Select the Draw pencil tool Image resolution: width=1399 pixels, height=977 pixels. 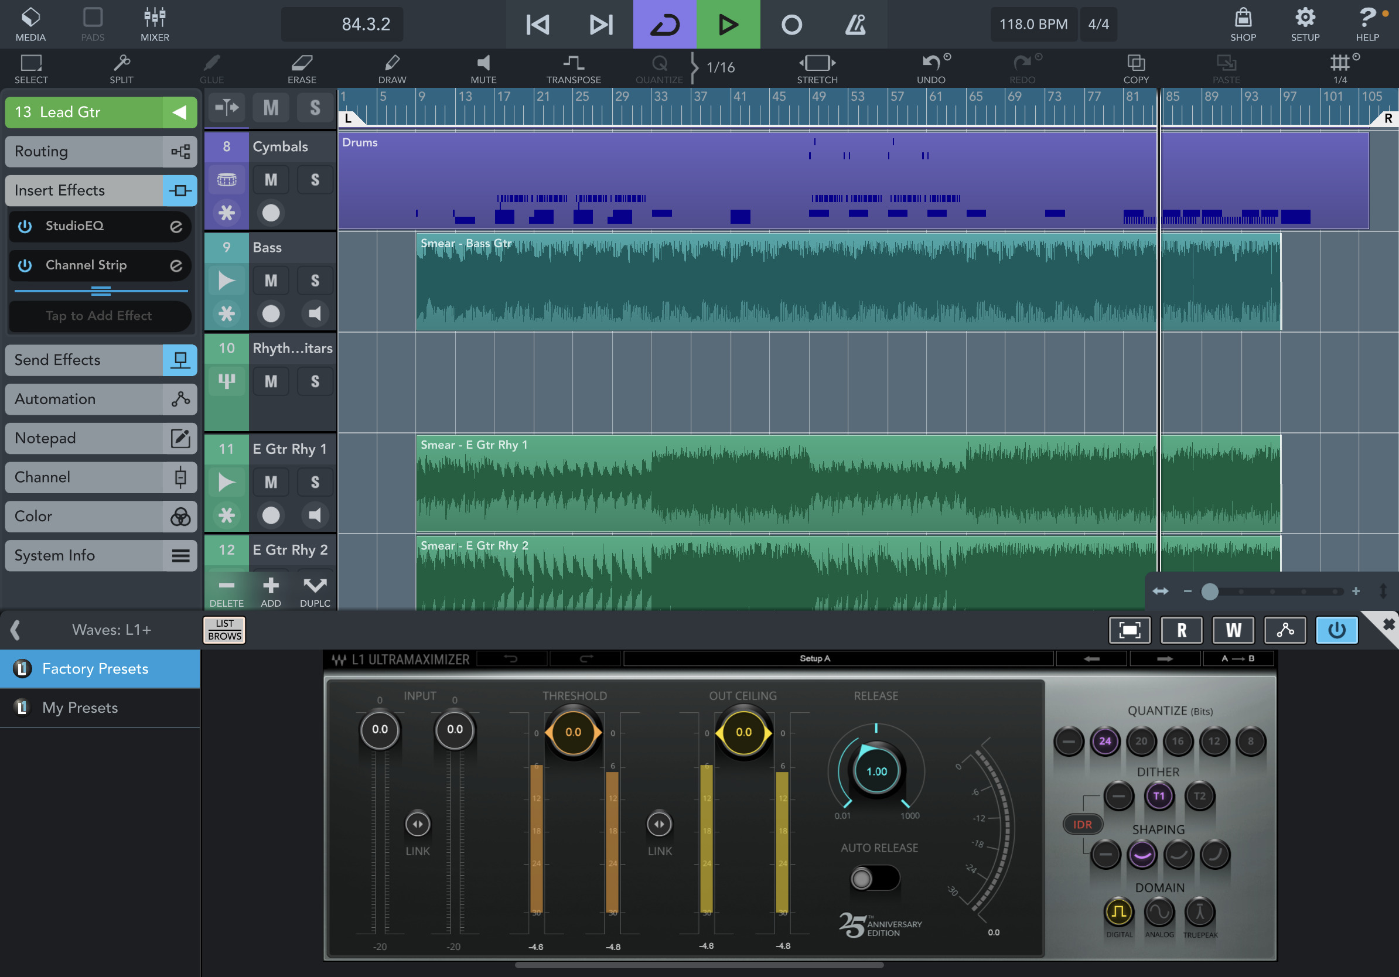click(392, 69)
